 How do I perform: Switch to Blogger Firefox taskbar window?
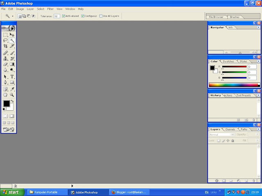130,192
